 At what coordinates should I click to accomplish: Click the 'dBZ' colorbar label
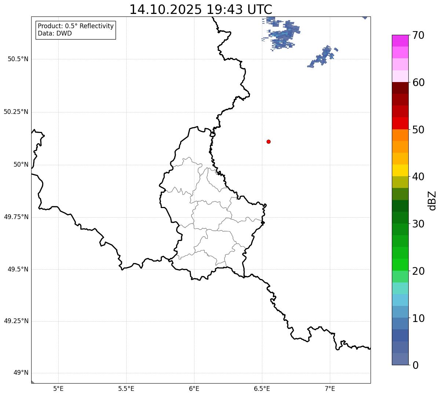(x=432, y=200)
